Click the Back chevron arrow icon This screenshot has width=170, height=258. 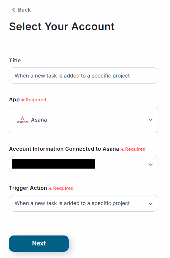(14, 10)
